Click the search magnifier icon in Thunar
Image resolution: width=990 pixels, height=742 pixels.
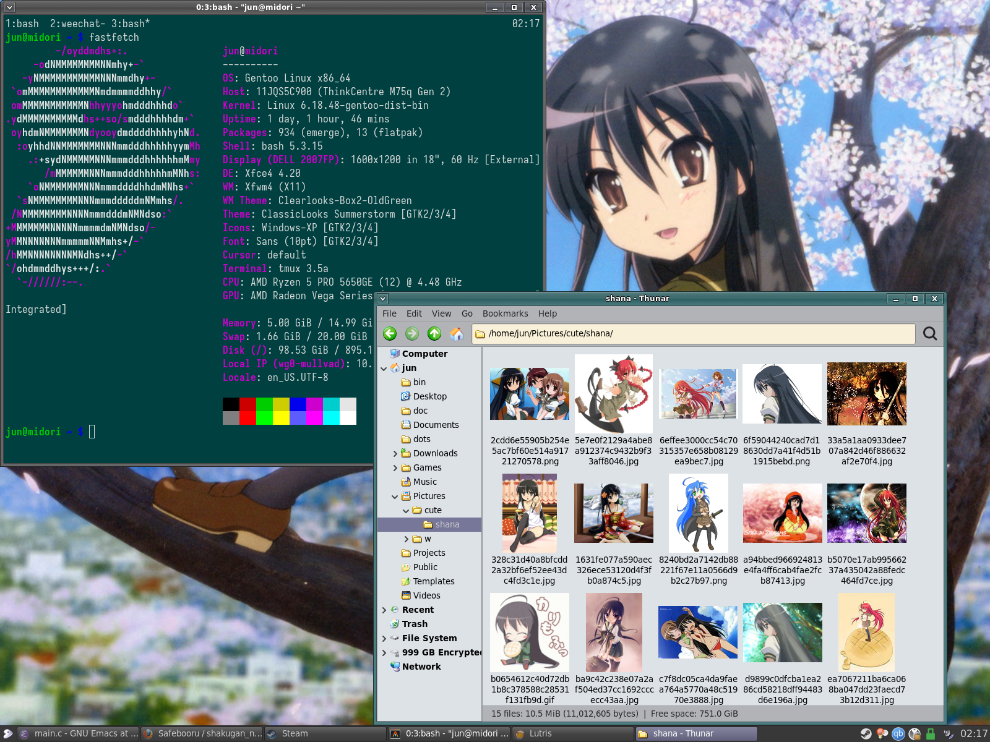[930, 334]
